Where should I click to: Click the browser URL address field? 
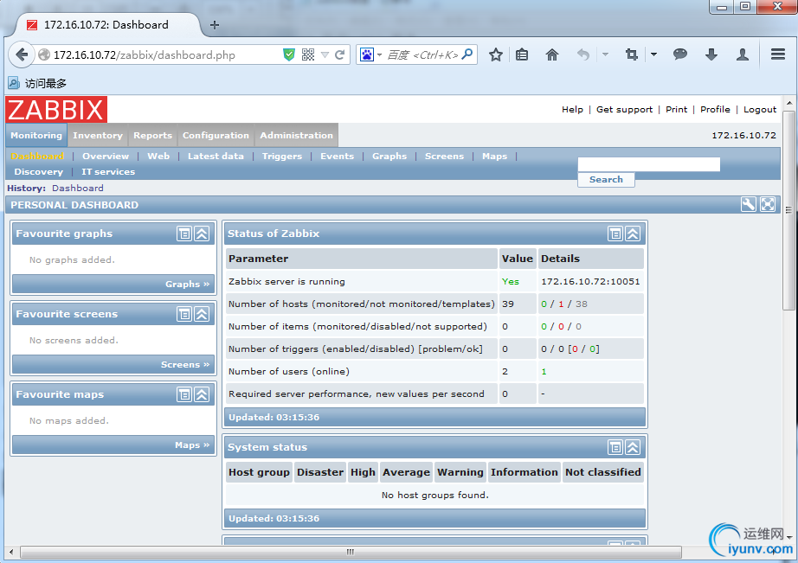[x=166, y=55]
